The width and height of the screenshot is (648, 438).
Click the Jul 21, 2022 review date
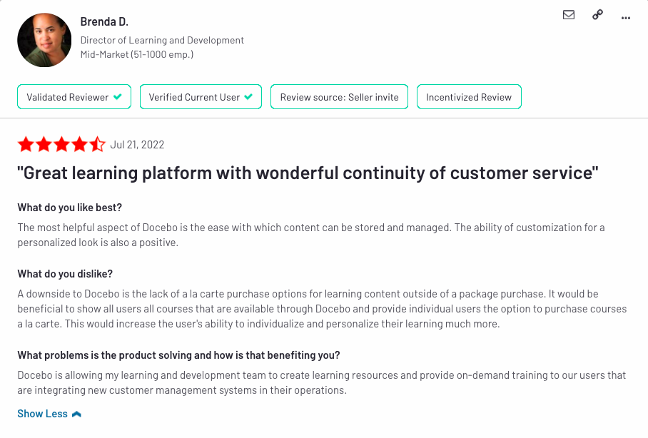pos(137,145)
